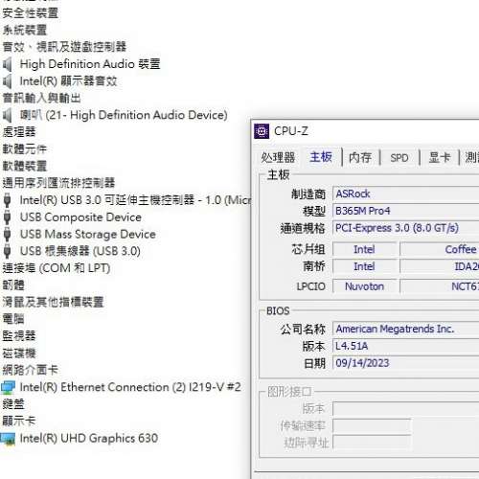Click the Coffee chipset codename field
Screen dimensions: 479x479
[440, 249]
